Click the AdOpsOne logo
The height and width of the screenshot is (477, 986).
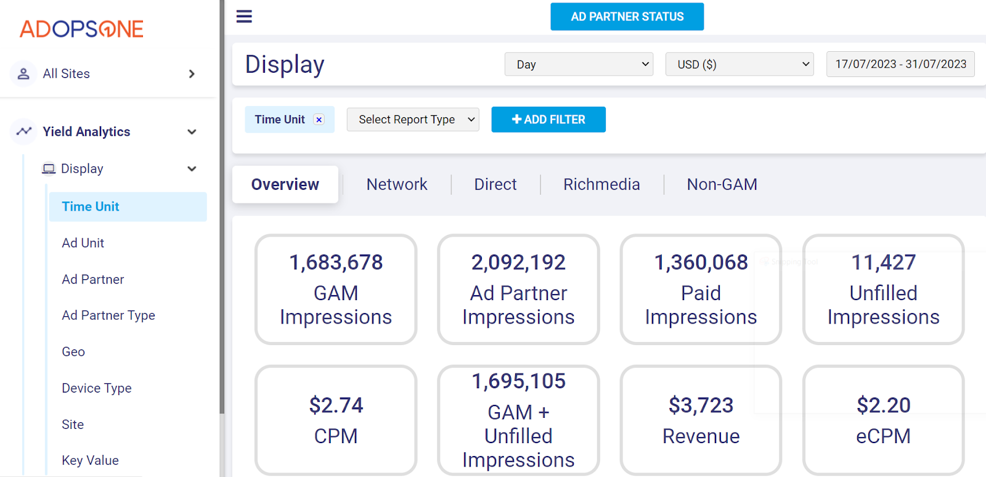coord(81,29)
